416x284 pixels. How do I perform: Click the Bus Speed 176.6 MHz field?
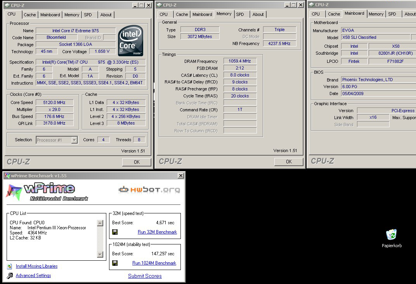tap(54, 116)
